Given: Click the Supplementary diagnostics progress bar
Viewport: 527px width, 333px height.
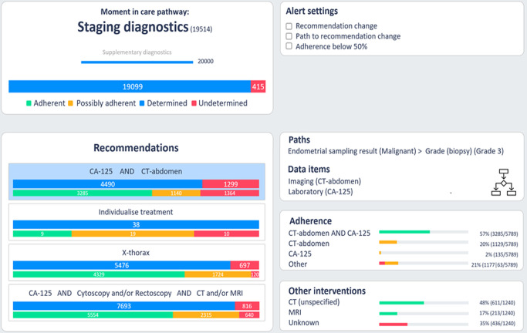Looking at the screenshot, I should coord(137,62).
